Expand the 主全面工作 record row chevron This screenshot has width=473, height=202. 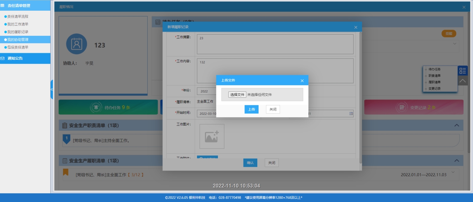[453, 172]
